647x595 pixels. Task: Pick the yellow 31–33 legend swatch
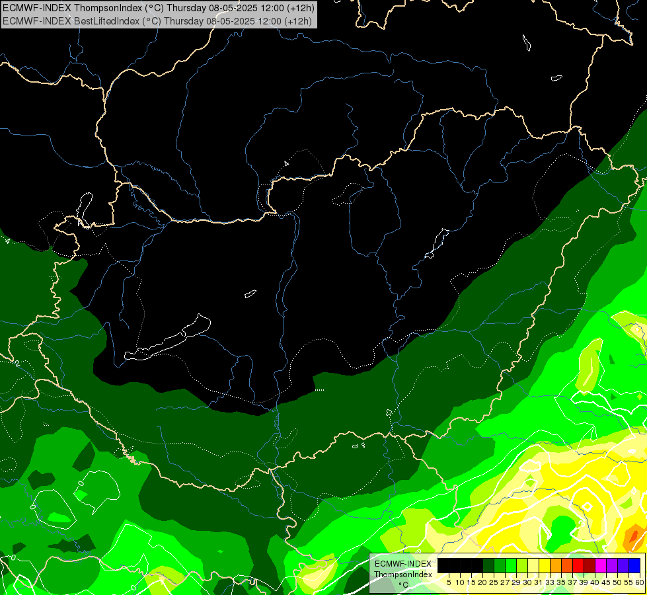tap(545, 565)
